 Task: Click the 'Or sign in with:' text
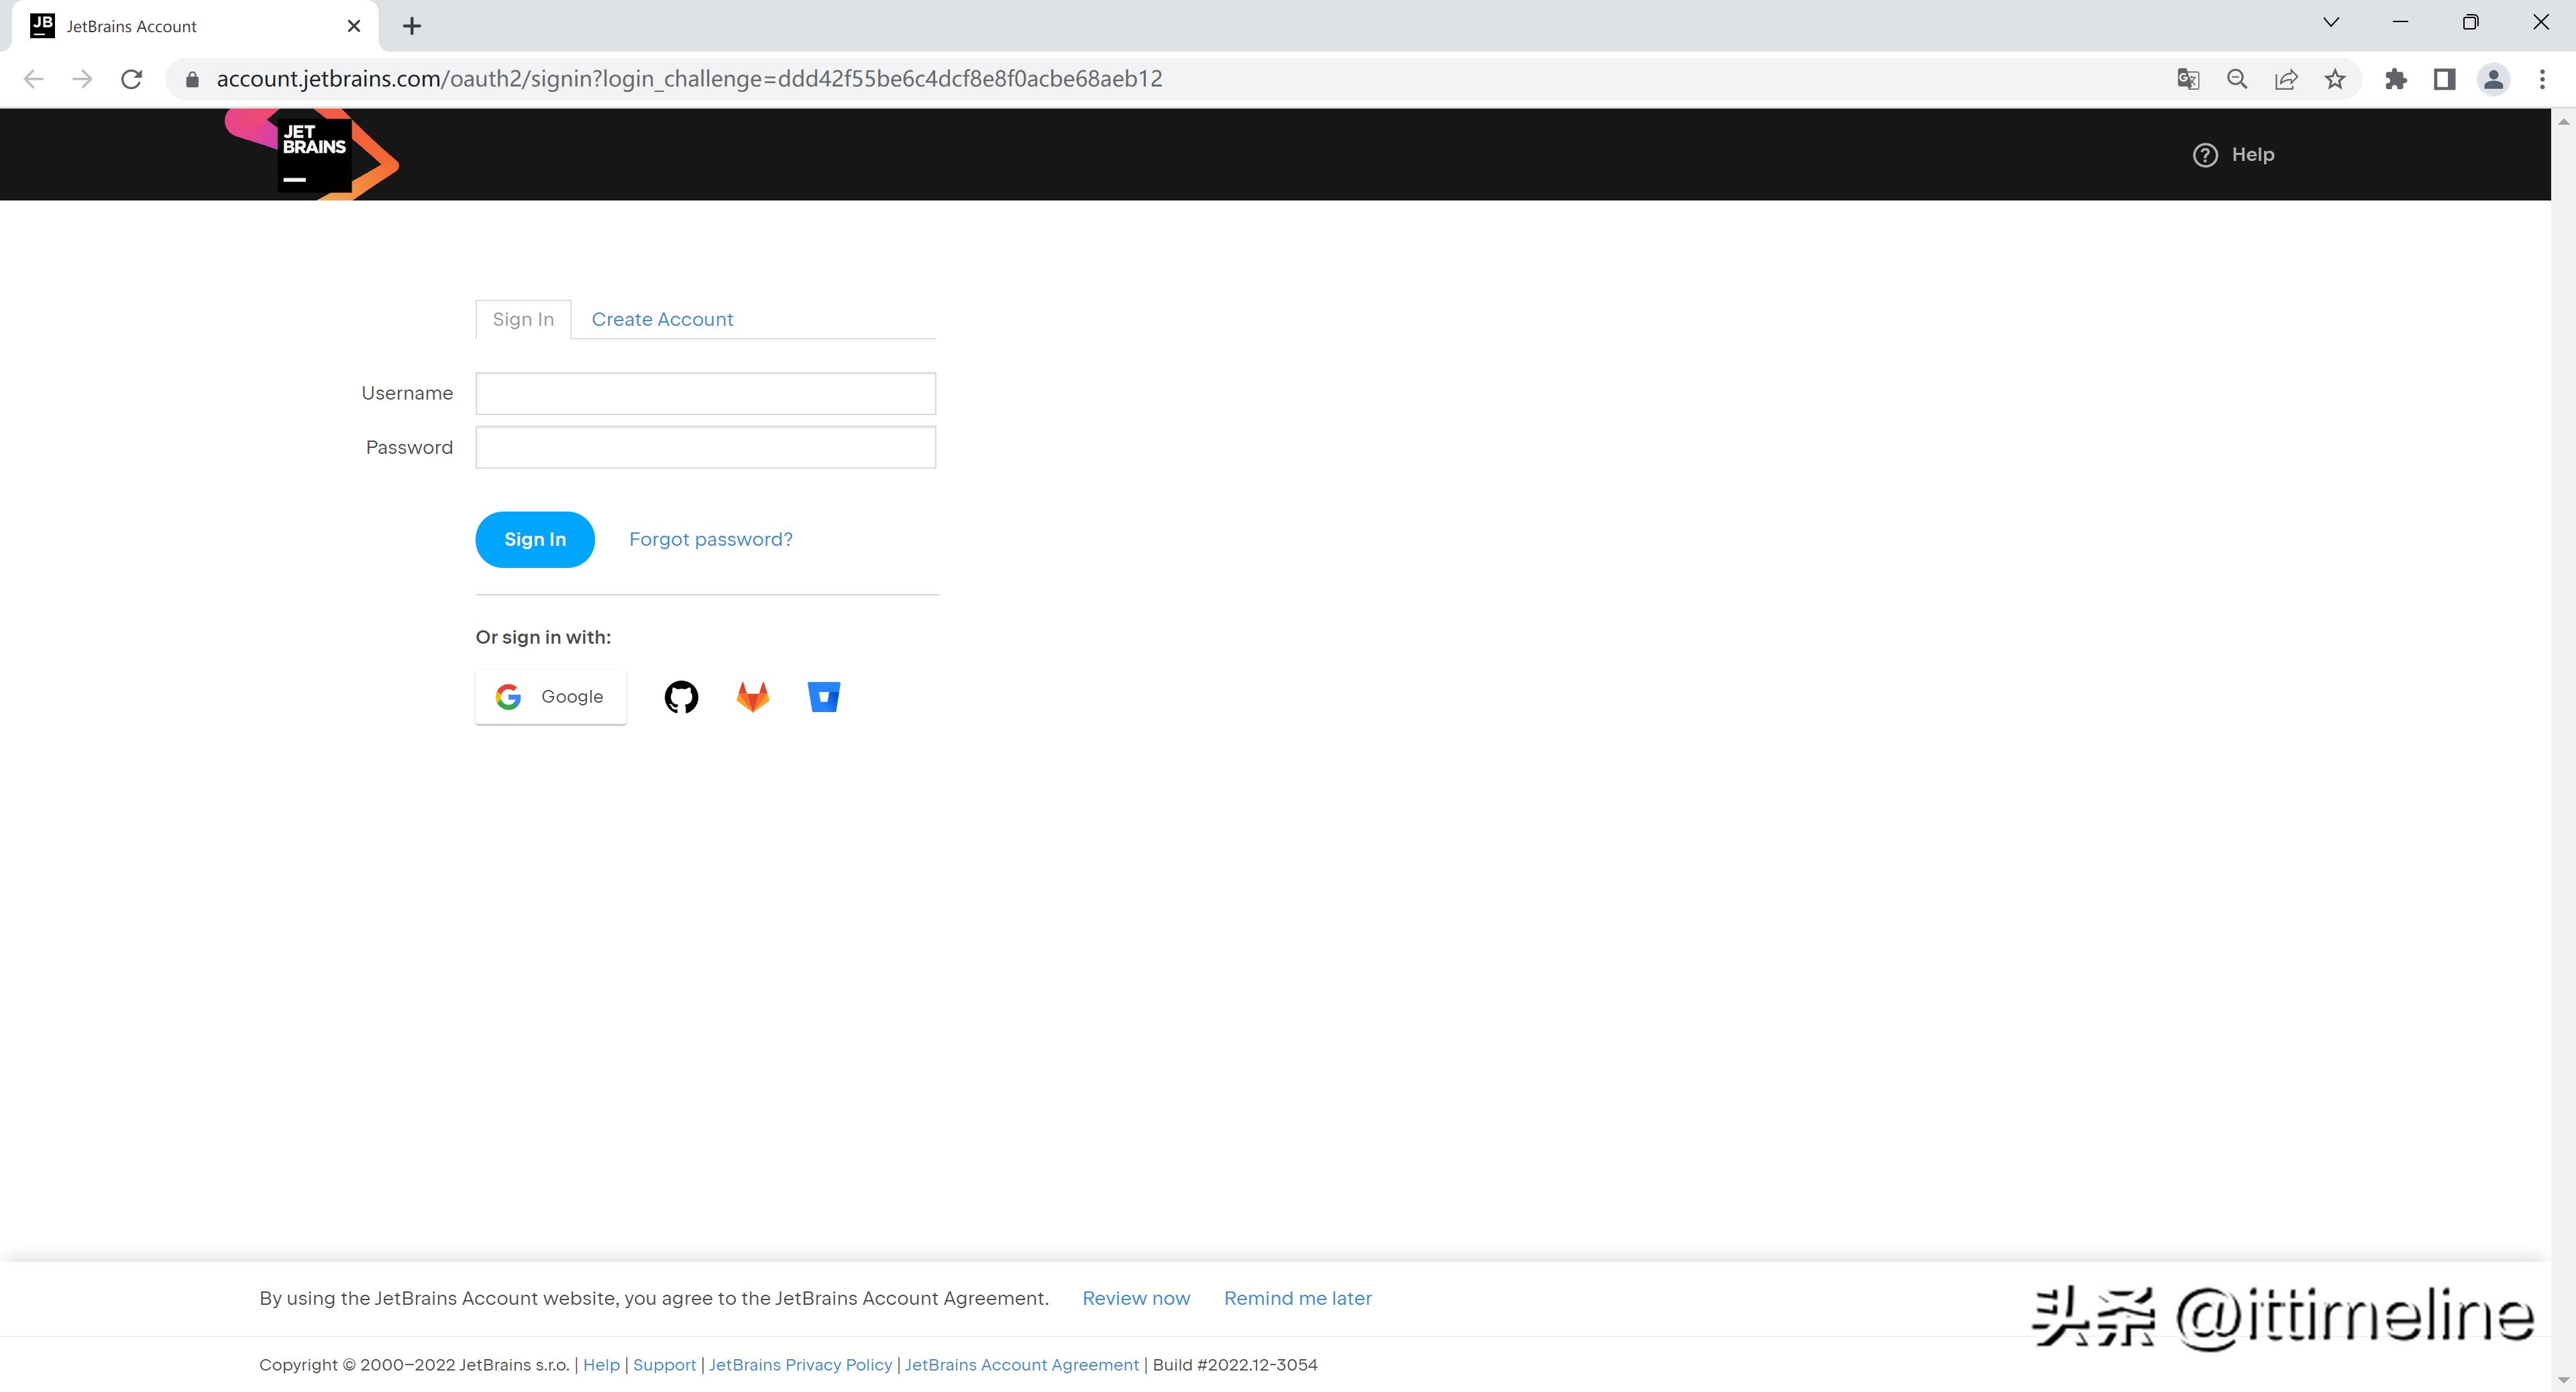(543, 638)
